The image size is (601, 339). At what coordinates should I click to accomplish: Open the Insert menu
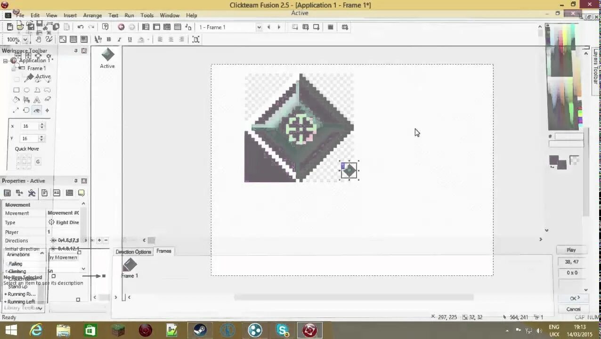point(70,15)
